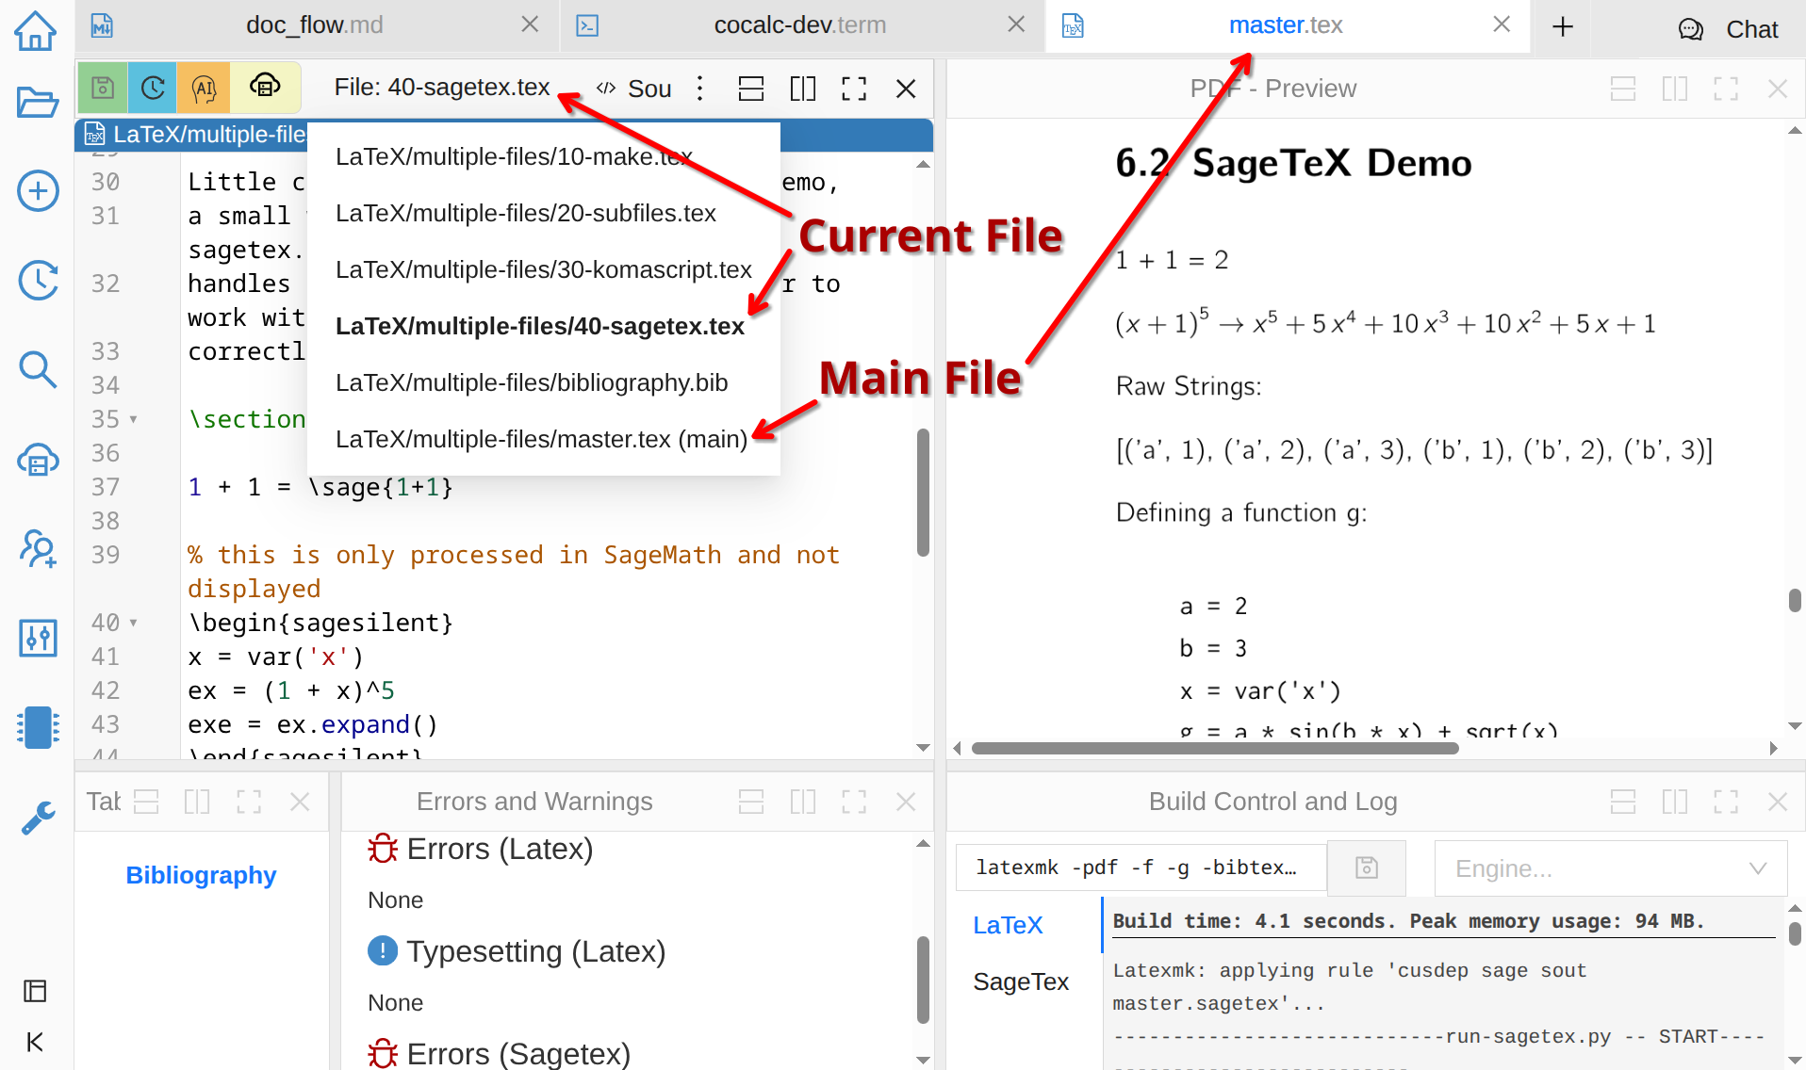Screen dimensions: 1806x1070
Task: Click the PDF preview vertical scrollbar thumb
Action: 1795,600
